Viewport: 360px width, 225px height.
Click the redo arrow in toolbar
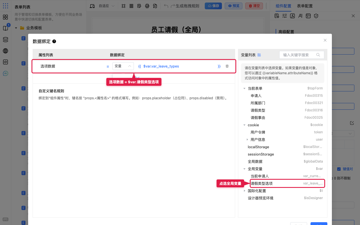pos(173,6)
